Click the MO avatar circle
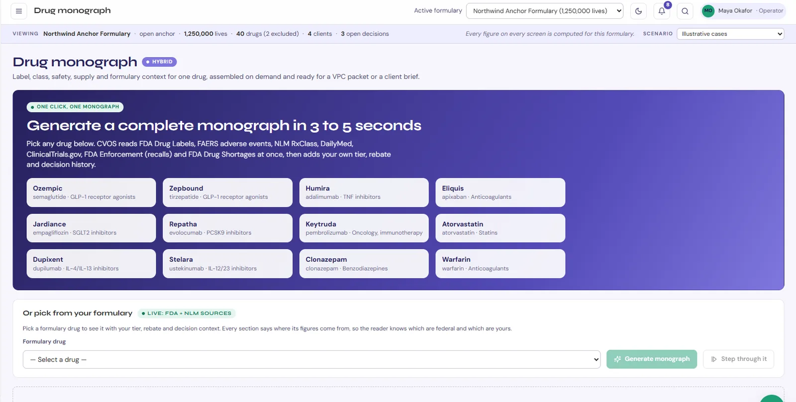This screenshot has height=402, width=796. (x=708, y=10)
